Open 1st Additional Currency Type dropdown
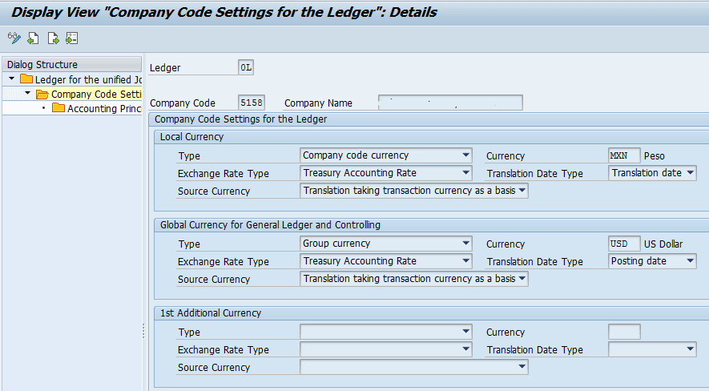 coord(466,332)
